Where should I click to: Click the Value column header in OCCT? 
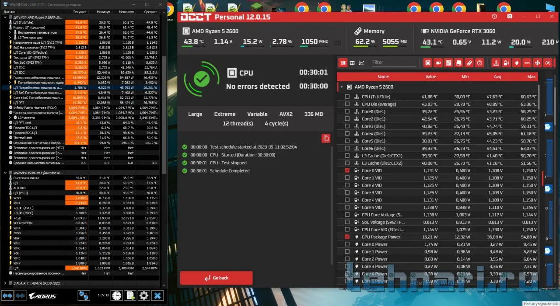pos(431,77)
